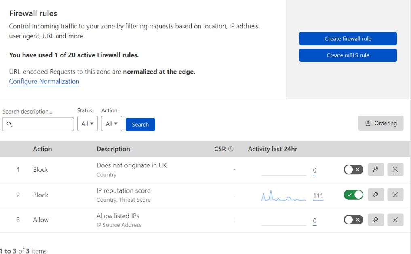Edit the 'IP reputation score' rule wrench icon
411x254 pixels.
click(x=375, y=195)
